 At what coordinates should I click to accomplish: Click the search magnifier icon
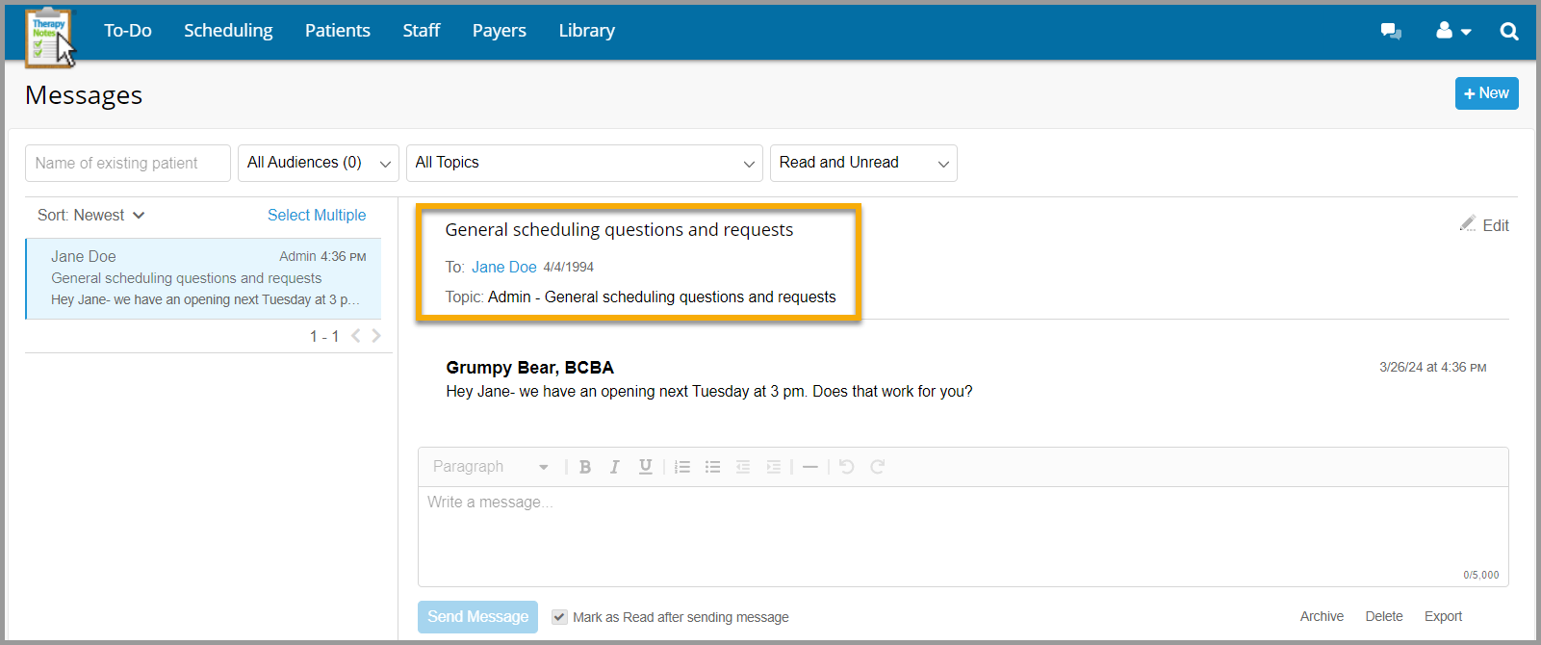pyautogui.click(x=1508, y=31)
